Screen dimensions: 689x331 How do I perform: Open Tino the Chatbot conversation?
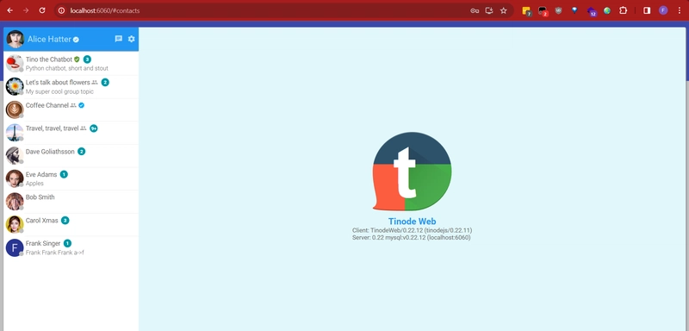point(71,63)
